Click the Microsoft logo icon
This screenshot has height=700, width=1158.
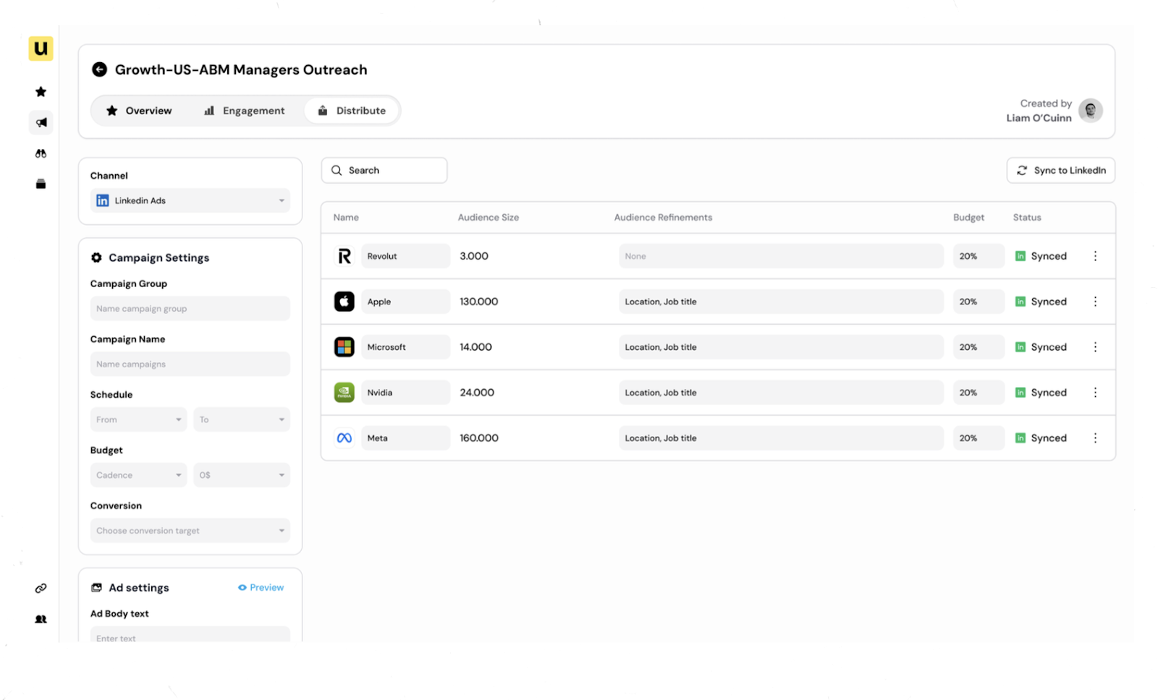pyautogui.click(x=345, y=347)
